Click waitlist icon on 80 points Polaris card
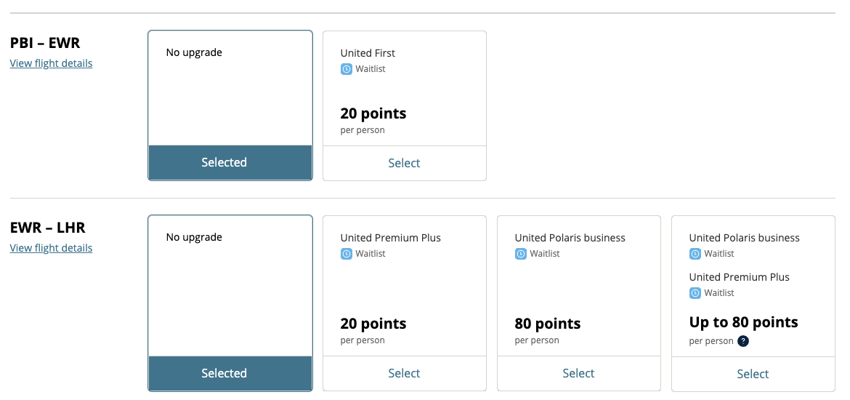850x400 pixels. point(521,254)
